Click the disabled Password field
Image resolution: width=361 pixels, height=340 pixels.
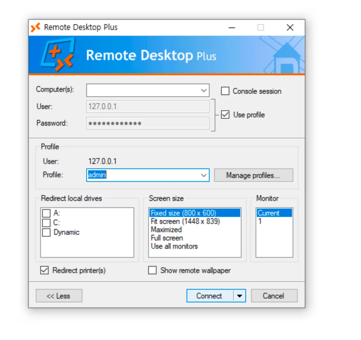[148, 123]
